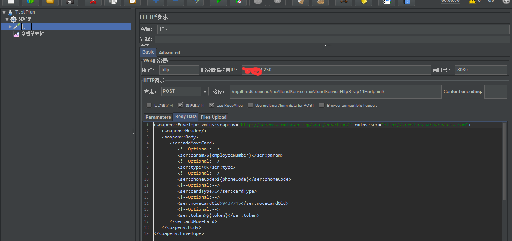
Task: Click the closing </soapenv:Envelope> line
Action: 179,233
